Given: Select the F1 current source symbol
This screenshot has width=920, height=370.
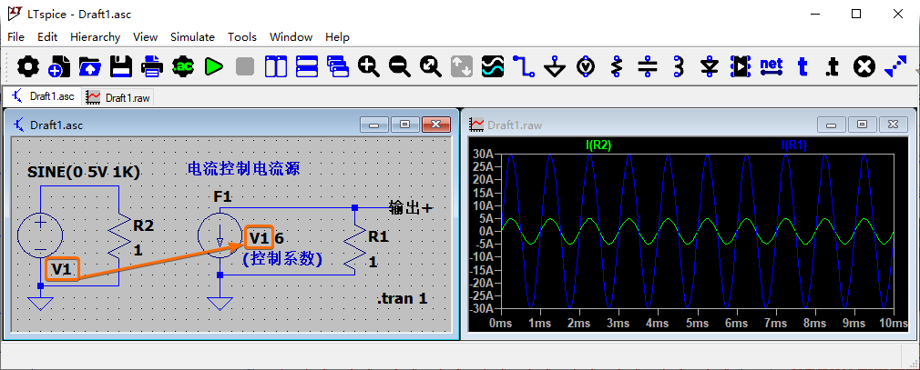Looking at the screenshot, I should point(220,236).
